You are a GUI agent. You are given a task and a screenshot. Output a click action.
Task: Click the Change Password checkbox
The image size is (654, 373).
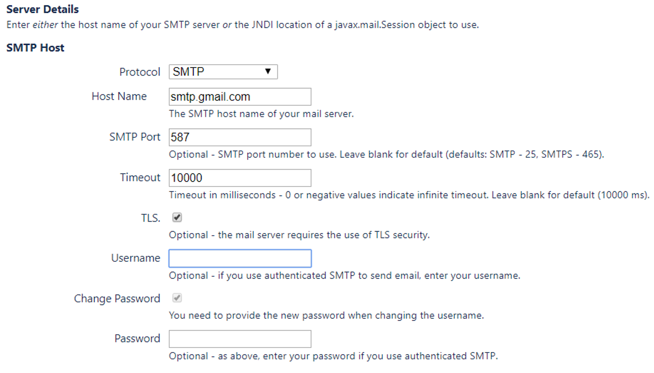(177, 298)
